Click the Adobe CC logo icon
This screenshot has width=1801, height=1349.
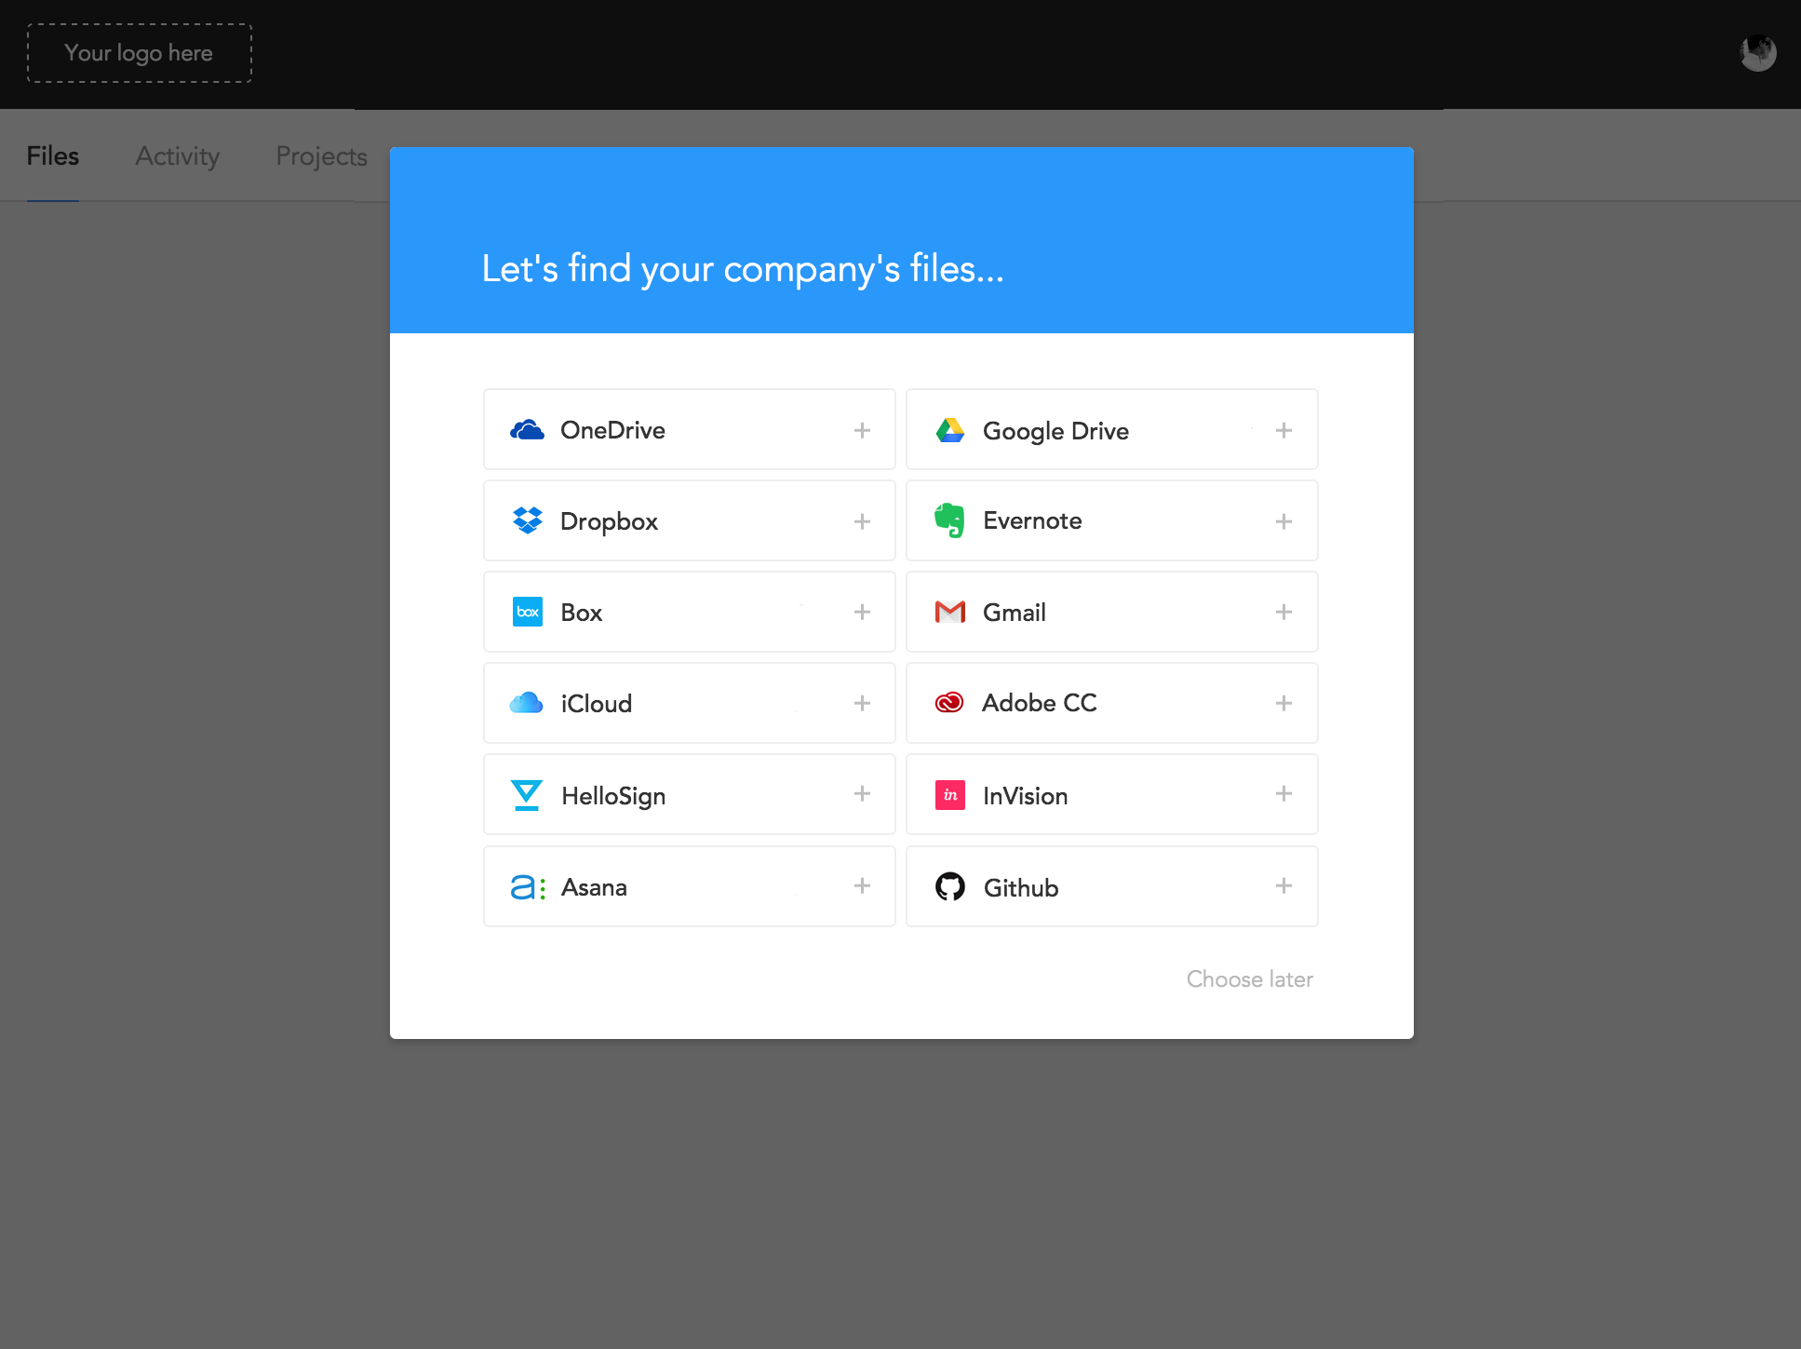[949, 703]
